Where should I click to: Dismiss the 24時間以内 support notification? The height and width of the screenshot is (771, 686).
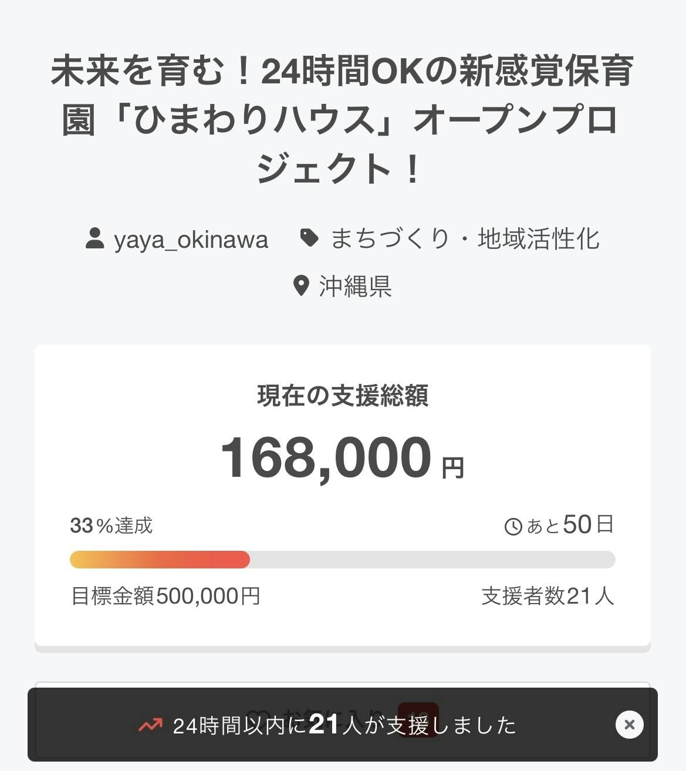click(629, 725)
